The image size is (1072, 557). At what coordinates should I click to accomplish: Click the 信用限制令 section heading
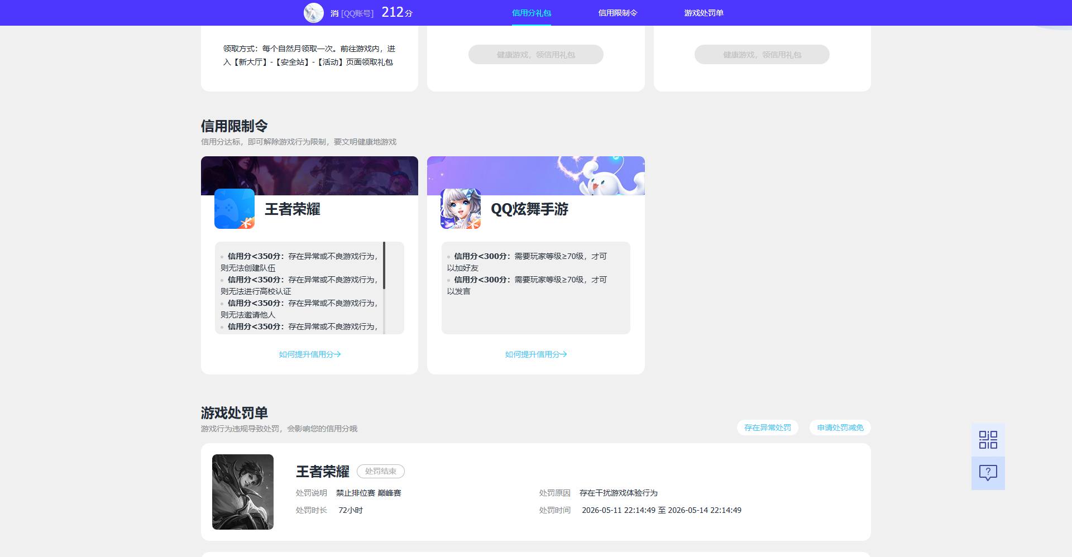234,126
